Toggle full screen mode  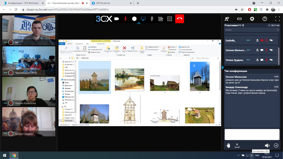click(277, 19)
